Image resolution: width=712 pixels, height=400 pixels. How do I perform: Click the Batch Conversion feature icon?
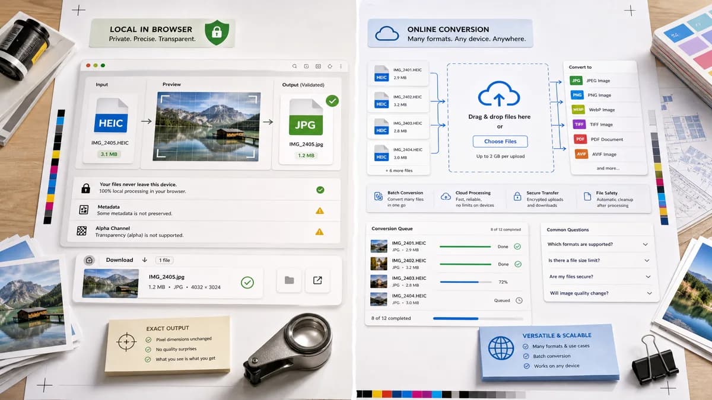click(x=378, y=196)
